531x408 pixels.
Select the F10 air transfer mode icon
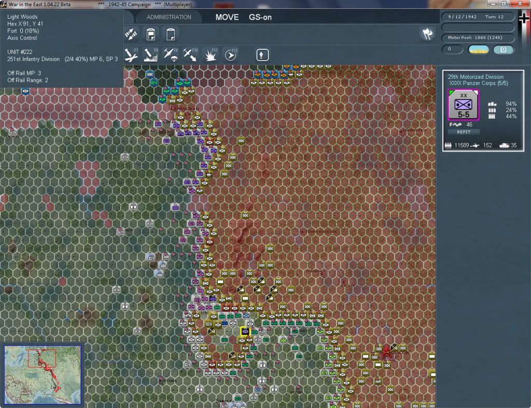190,55
